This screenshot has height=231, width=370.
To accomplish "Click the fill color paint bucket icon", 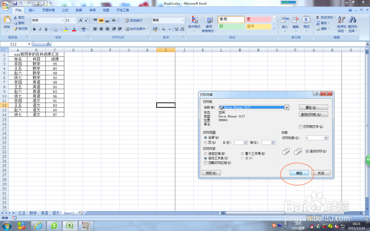I will pyautogui.click(x=65, y=29).
